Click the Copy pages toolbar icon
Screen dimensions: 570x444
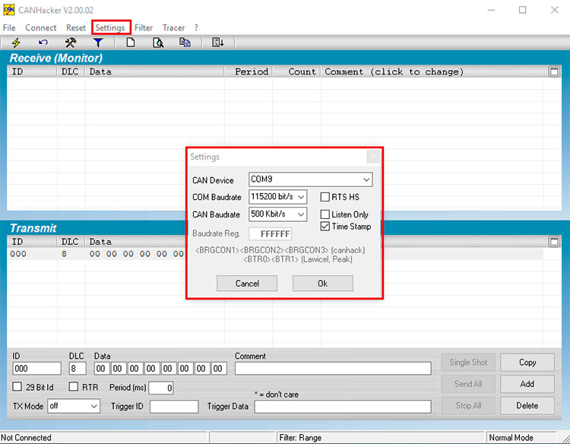pyautogui.click(x=185, y=43)
